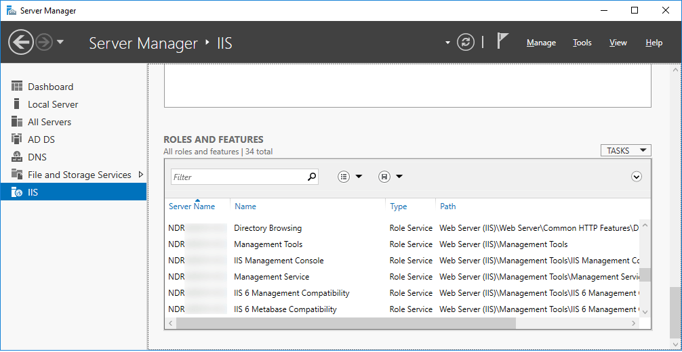Open the Tools menu

tap(582, 43)
